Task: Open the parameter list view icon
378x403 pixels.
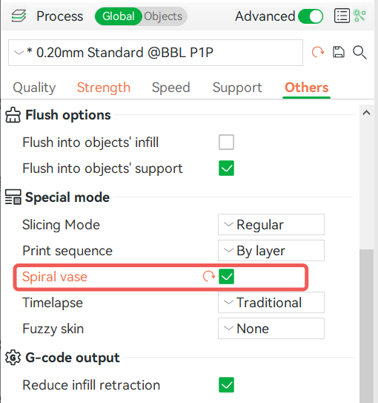Action: click(342, 16)
